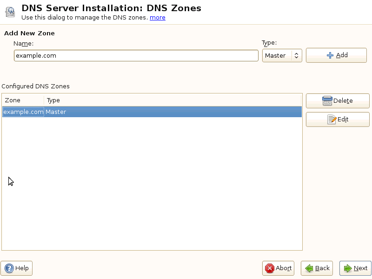Click the red Abort icon
This screenshot has height=279, width=372.
pos(270,268)
